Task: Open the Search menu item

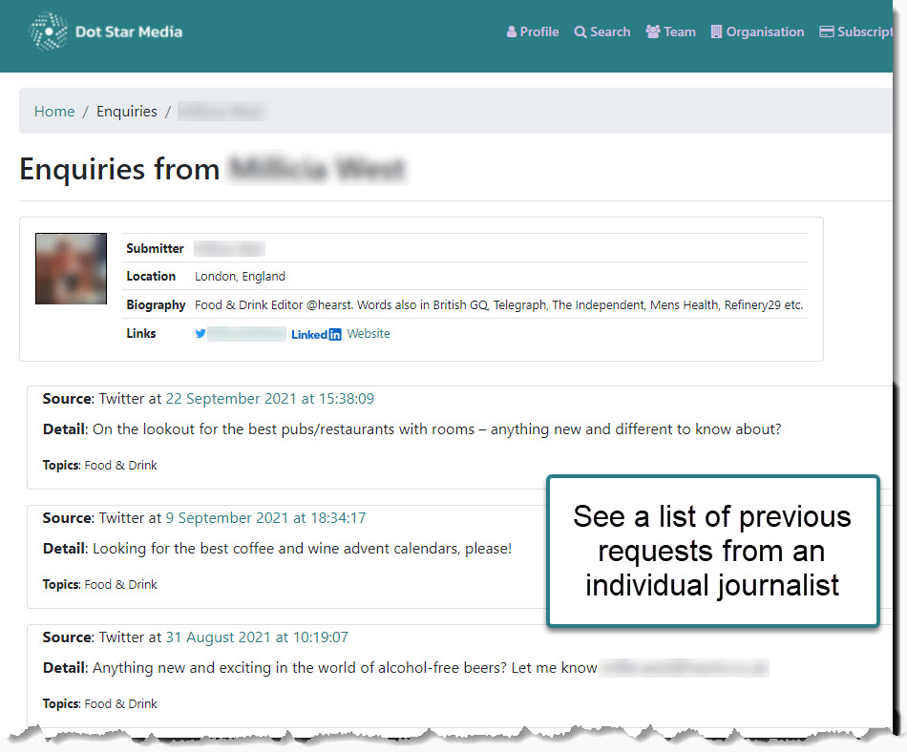Action: [602, 31]
